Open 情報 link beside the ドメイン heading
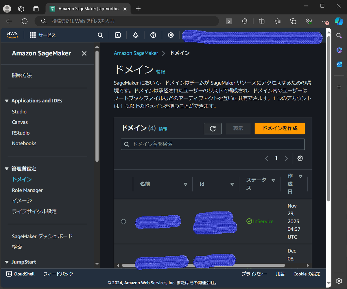 160,72
